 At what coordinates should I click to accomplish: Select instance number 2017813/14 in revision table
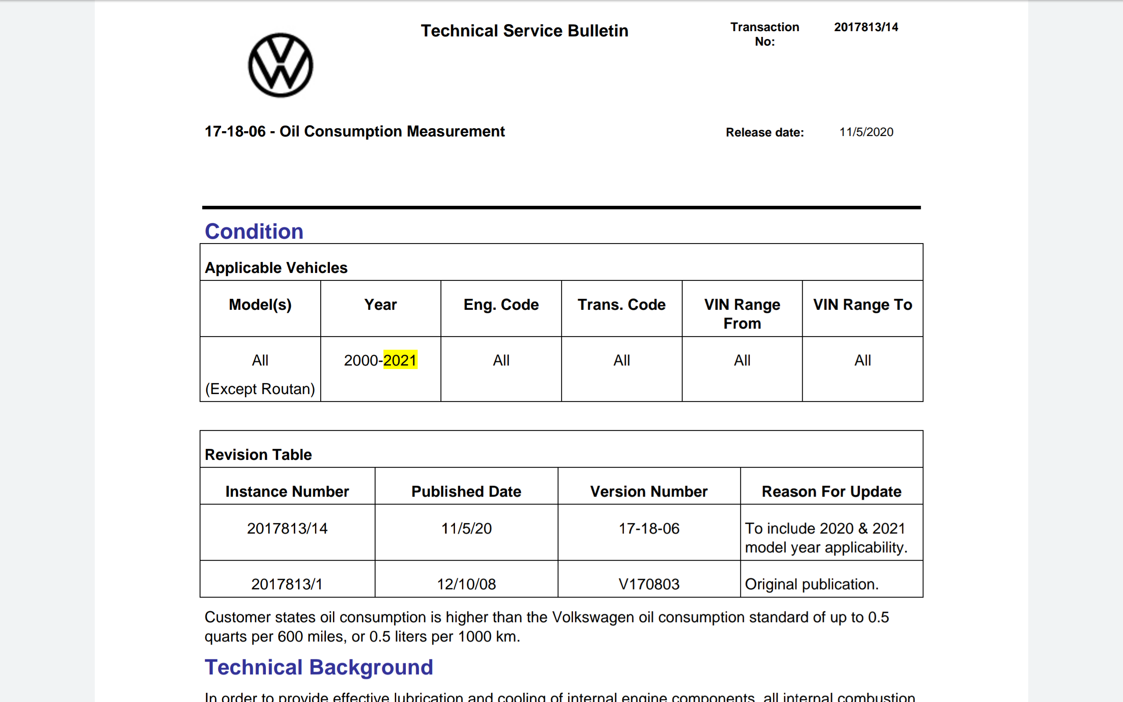click(x=287, y=528)
